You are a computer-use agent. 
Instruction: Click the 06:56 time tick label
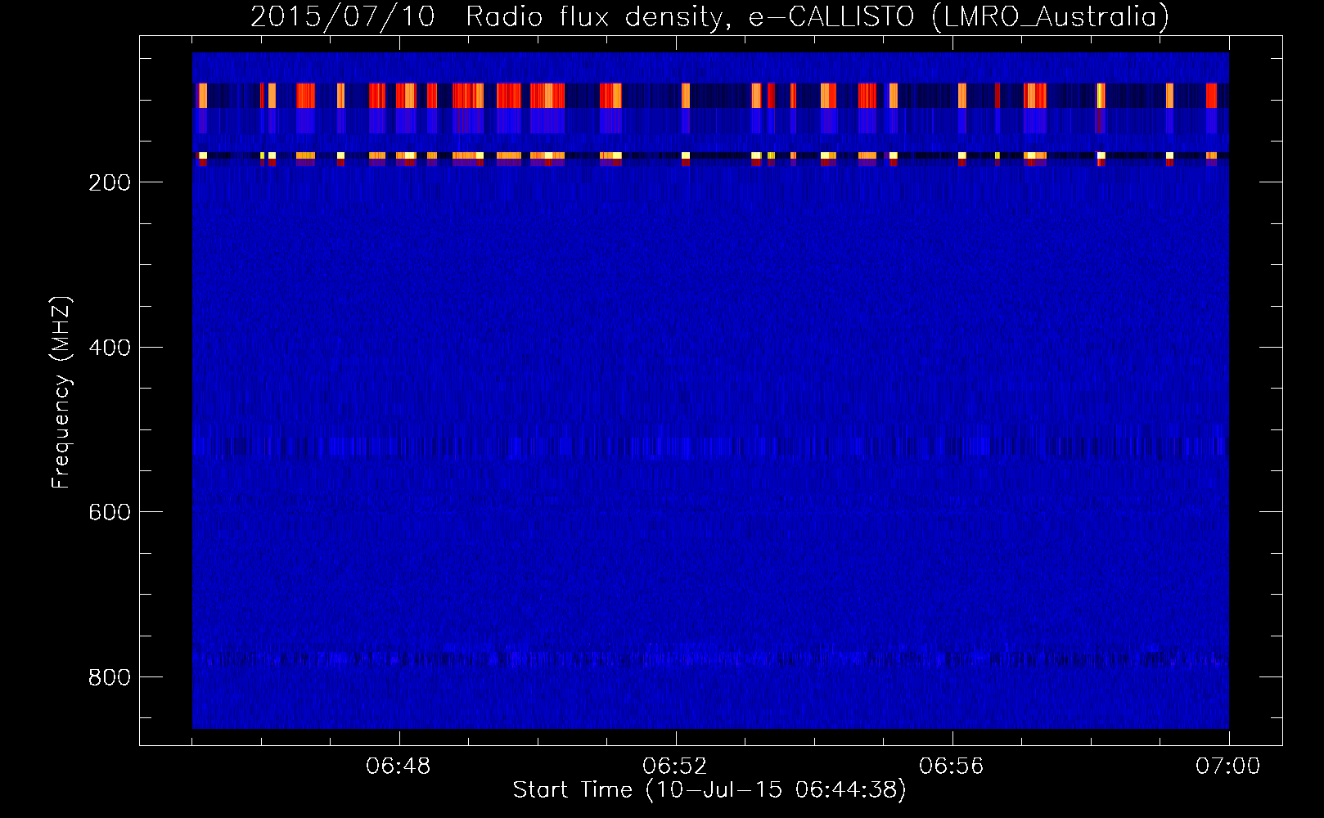(x=952, y=766)
